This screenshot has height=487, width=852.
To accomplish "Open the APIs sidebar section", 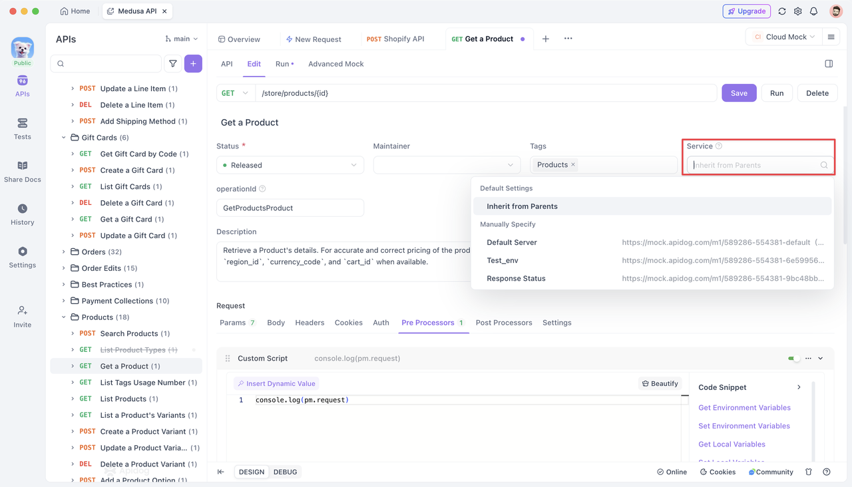I will coord(22,86).
